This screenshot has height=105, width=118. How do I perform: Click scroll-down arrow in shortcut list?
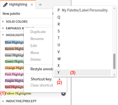point(114,75)
